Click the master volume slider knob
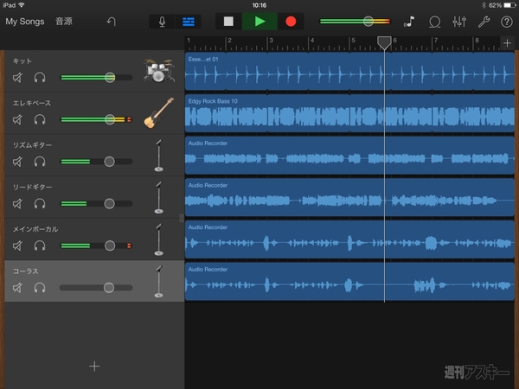The height and width of the screenshot is (389, 519). pos(368,21)
